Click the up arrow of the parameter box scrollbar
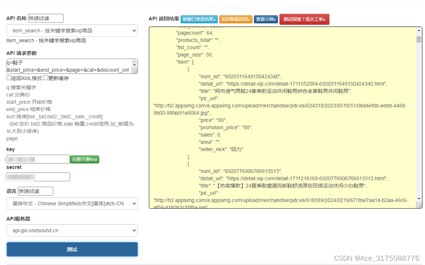The height and width of the screenshot is (265, 425). click(x=135, y=62)
